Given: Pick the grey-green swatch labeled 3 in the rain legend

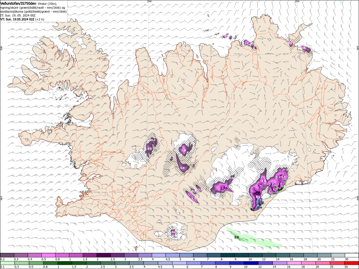Looking at the screenshot, I should (122, 263).
